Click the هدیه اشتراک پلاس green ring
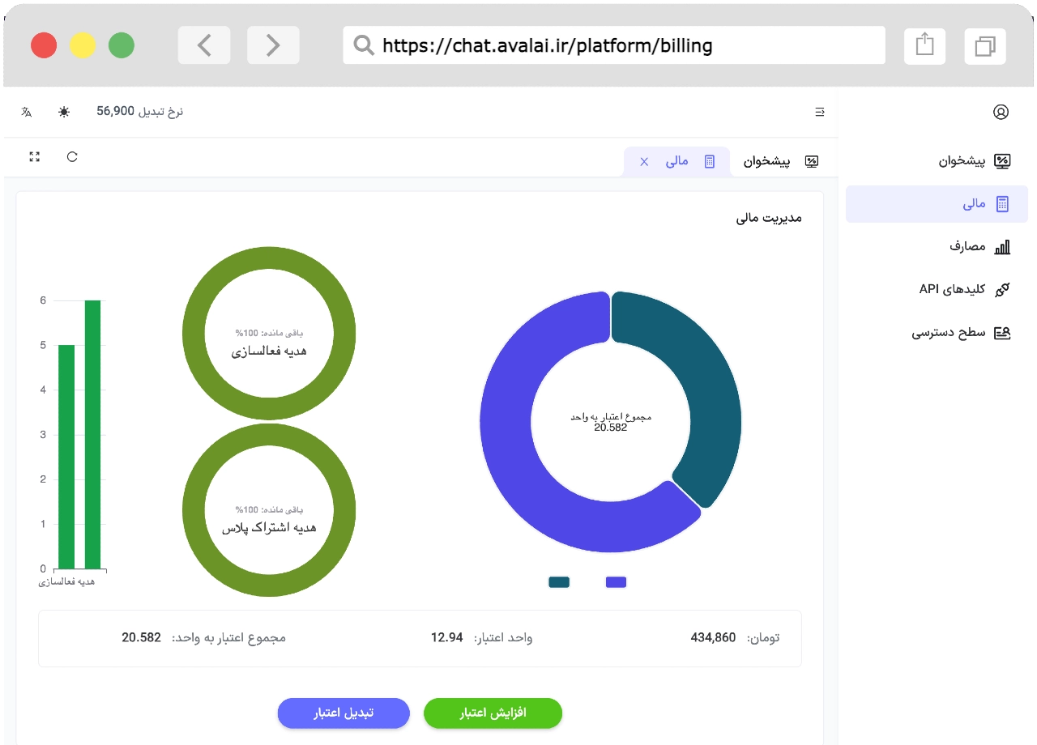 269,510
